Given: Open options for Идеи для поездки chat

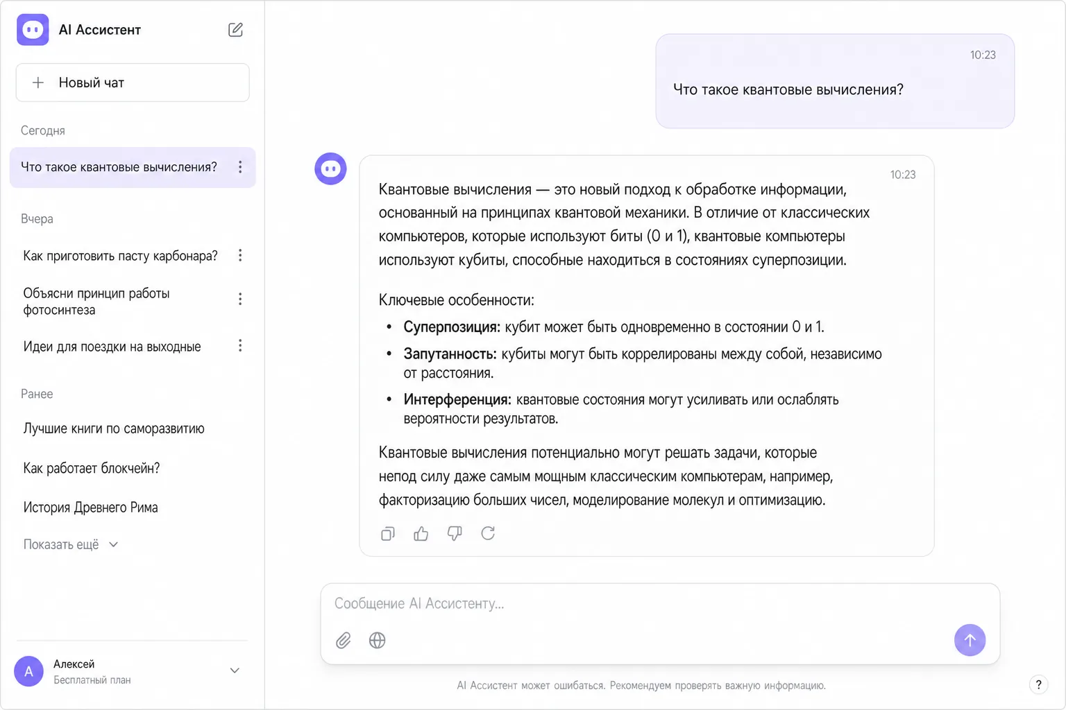Looking at the screenshot, I should click(x=240, y=345).
